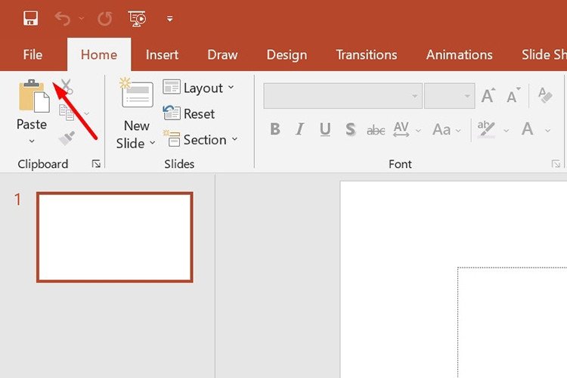The image size is (567, 378).
Task: Open the font size dropdown arrow
Action: 467,96
